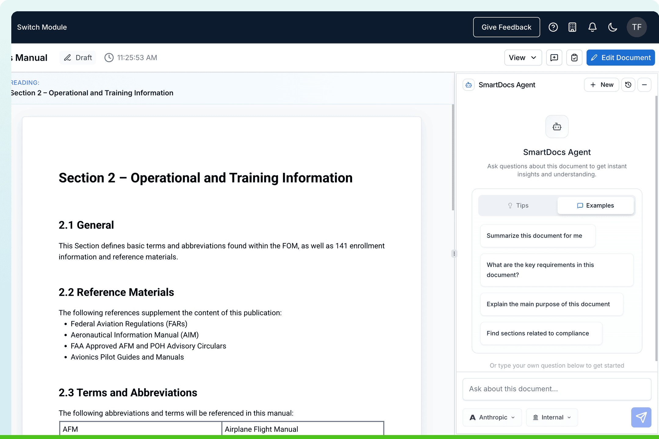
Task: Switch to the Tips tab
Action: click(518, 205)
